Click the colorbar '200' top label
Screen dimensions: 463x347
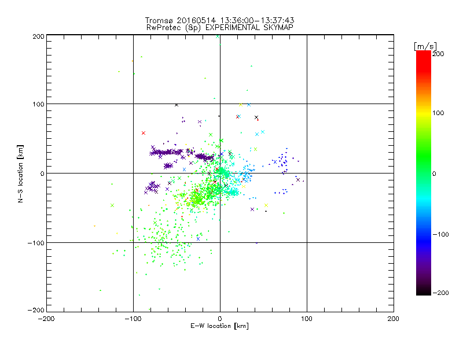(438, 54)
